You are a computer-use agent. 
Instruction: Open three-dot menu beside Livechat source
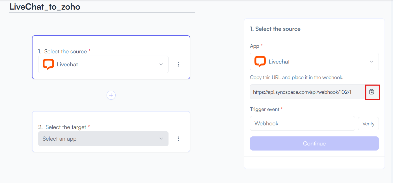(178, 64)
